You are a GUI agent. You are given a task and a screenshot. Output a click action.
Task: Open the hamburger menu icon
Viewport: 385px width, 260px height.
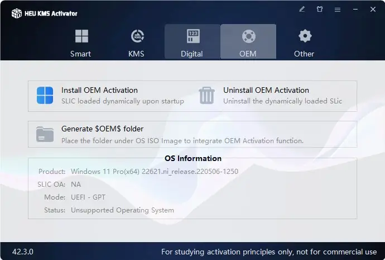click(338, 10)
